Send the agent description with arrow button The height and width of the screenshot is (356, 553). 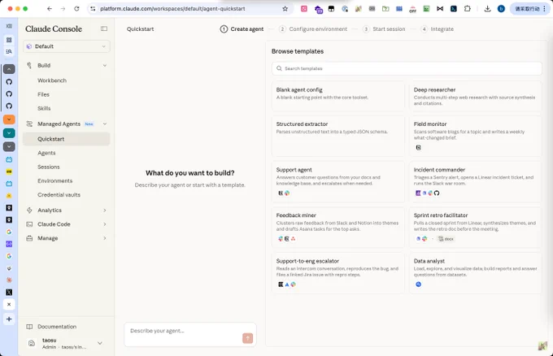point(247,338)
